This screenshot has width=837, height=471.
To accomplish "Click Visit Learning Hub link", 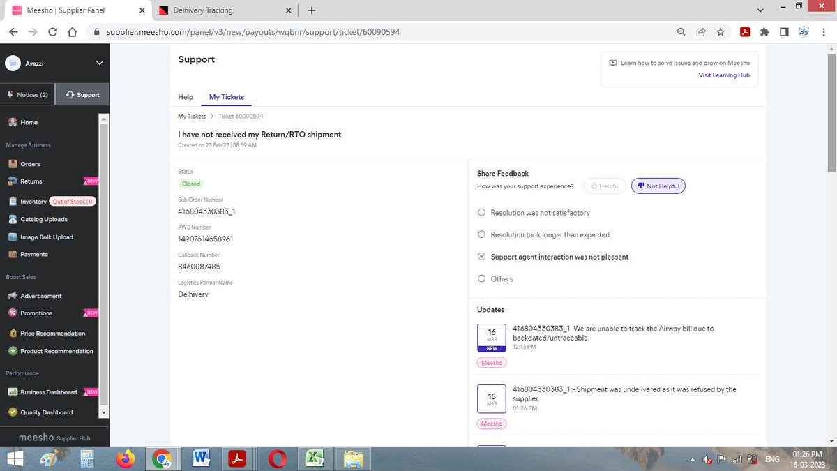I will pyautogui.click(x=724, y=75).
